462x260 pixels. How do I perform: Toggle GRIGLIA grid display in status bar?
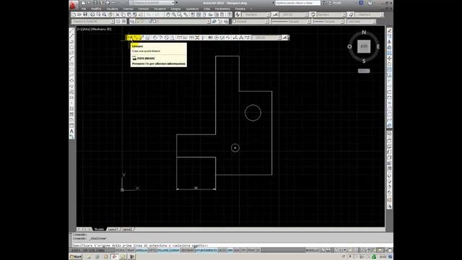[x=141, y=251]
